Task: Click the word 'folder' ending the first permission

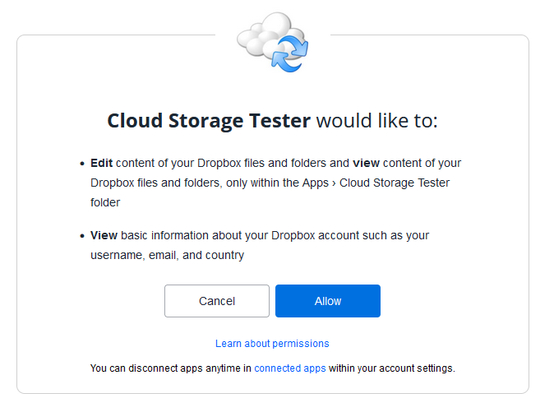Action: click(105, 202)
